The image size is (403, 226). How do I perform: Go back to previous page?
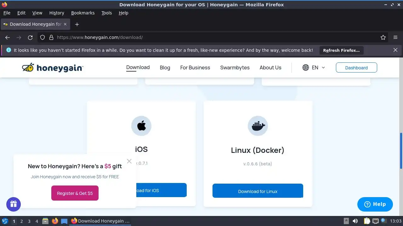[x=8, y=37]
